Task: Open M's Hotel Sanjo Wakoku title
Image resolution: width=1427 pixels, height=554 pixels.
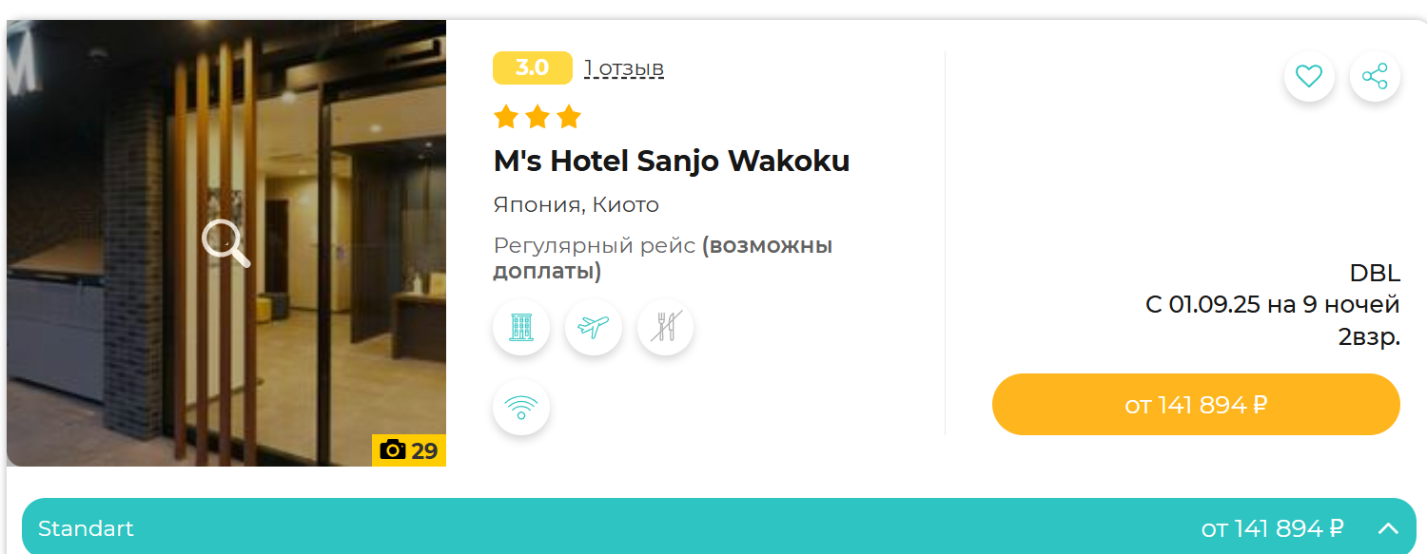Action: 672,161
